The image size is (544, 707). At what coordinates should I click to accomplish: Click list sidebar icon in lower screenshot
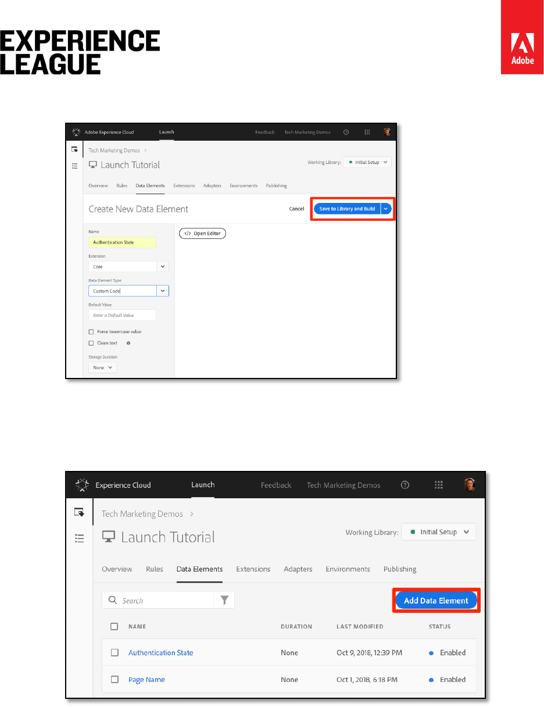80,538
